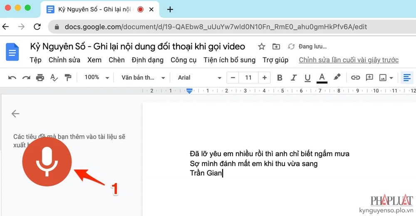
Task: Click the redo arrow in toolbar
Action: click(x=26, y=78)
